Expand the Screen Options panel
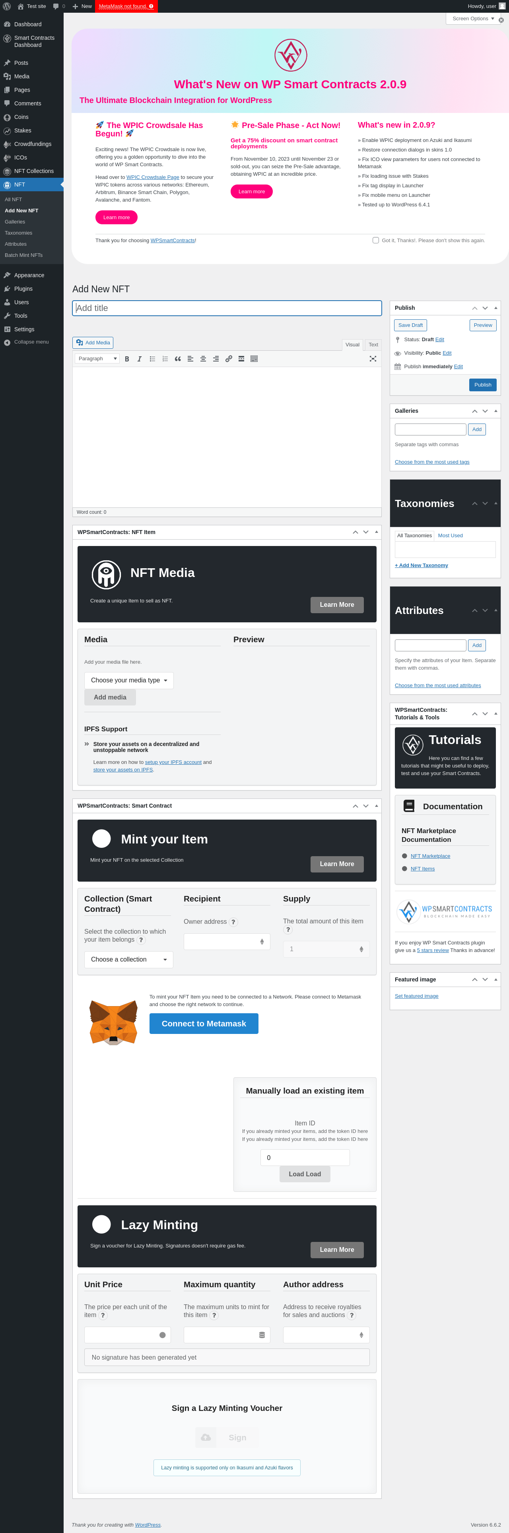The image size is (509, 1533). [x=473, y=18]
